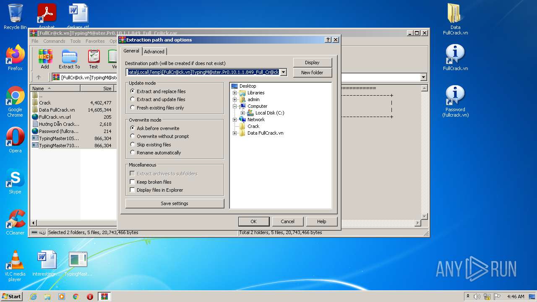537x302 pixels.
Task: Show hidden system tray icons arrow
Action: (x=468, y=297)
